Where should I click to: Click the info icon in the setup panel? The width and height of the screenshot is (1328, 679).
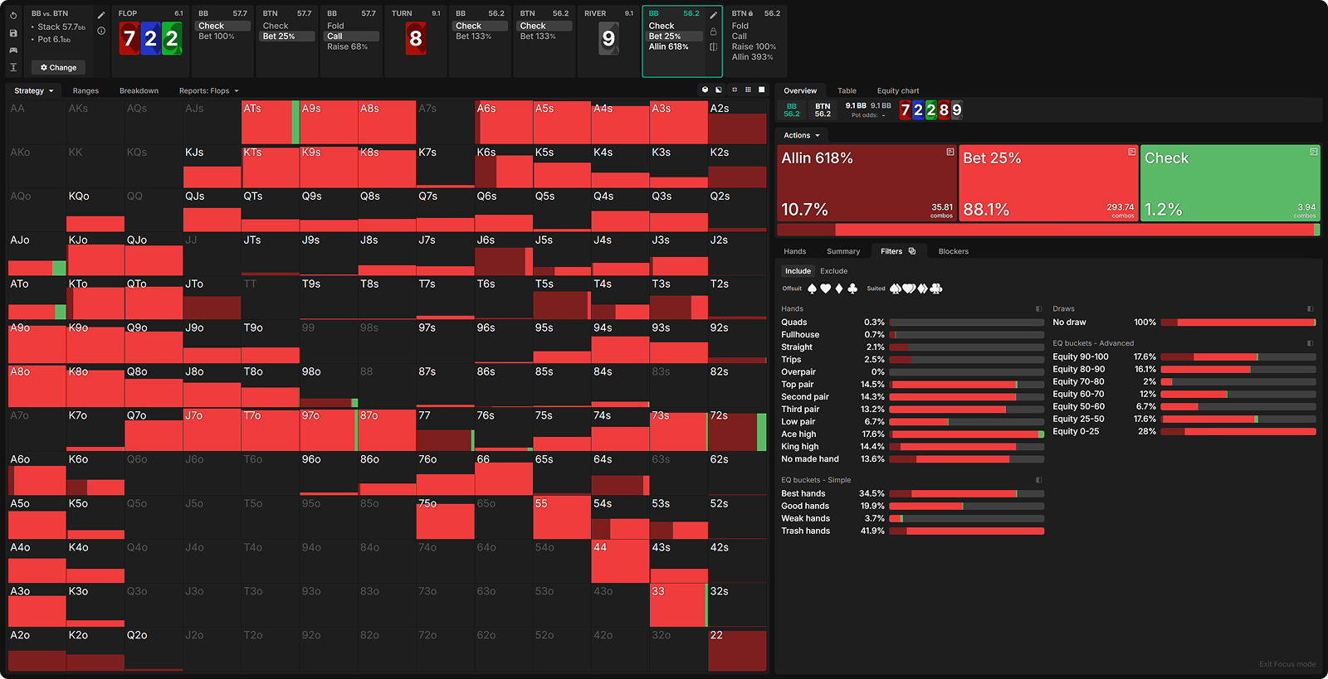coord(101,32)
